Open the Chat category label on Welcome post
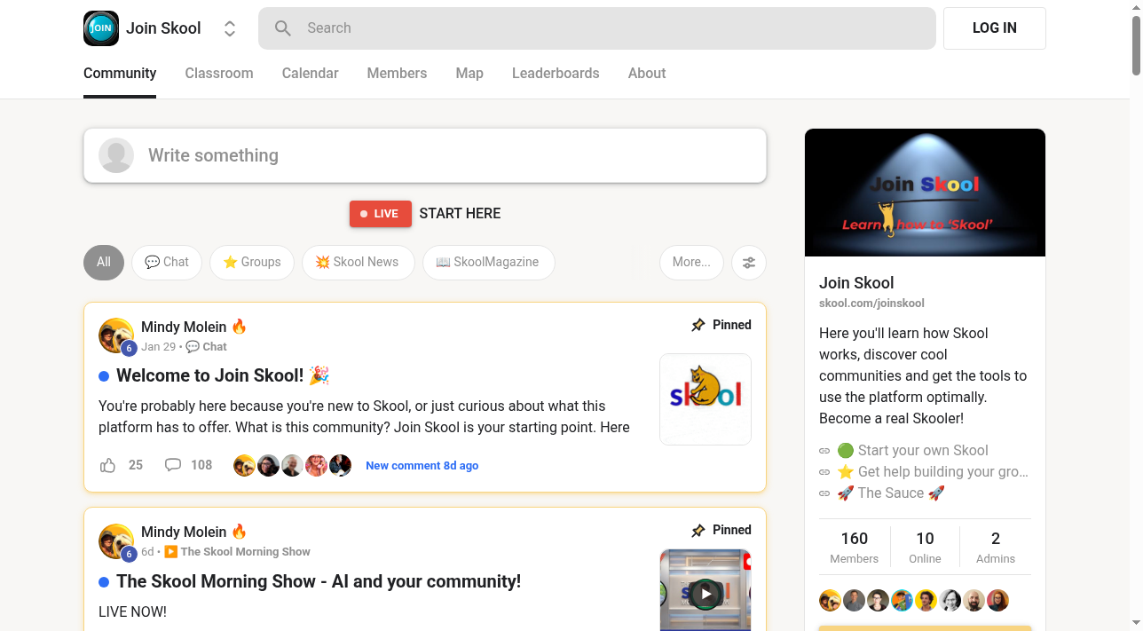1143x631 pixels. (x=207, y=347)
